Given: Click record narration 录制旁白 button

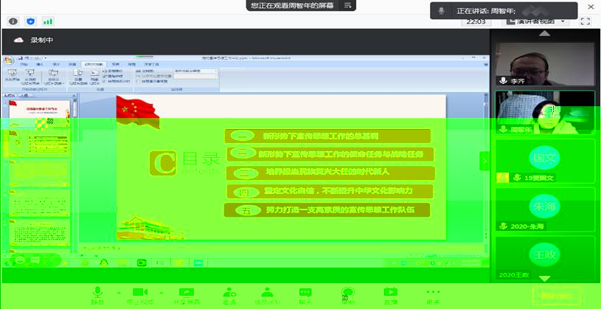Looking at the screenshot, I should click(x=112, y=71).
